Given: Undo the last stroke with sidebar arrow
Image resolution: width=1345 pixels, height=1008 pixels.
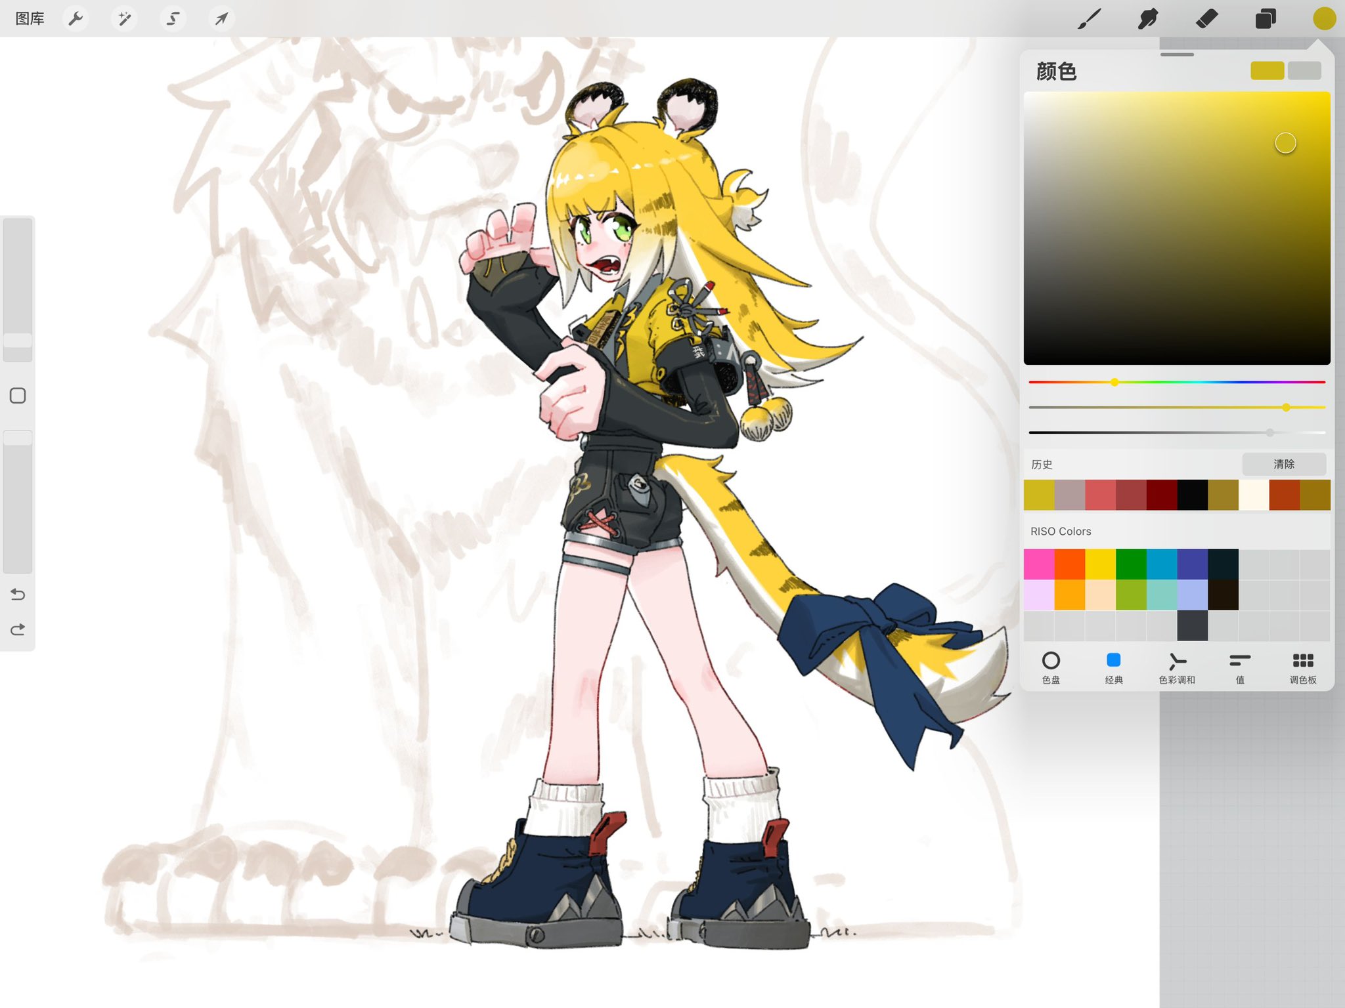Looking at the screenshot, I should click(18, 595).
